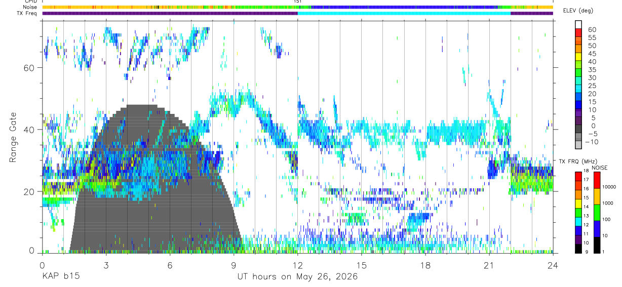Click the black bottom segment of the TX FRQ colorbar
The image size is (622, 287).
pos(578,248)
